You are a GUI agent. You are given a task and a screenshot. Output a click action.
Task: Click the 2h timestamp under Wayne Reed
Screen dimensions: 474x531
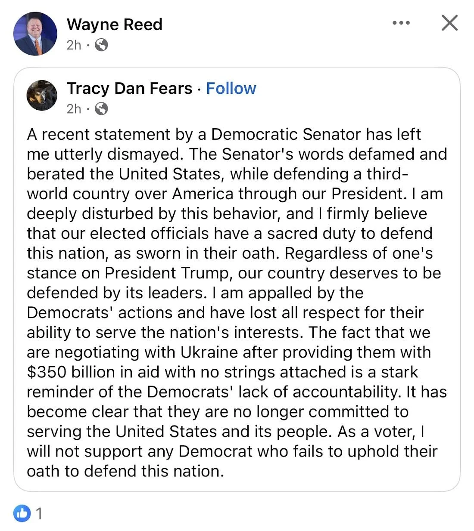point(74,45)
